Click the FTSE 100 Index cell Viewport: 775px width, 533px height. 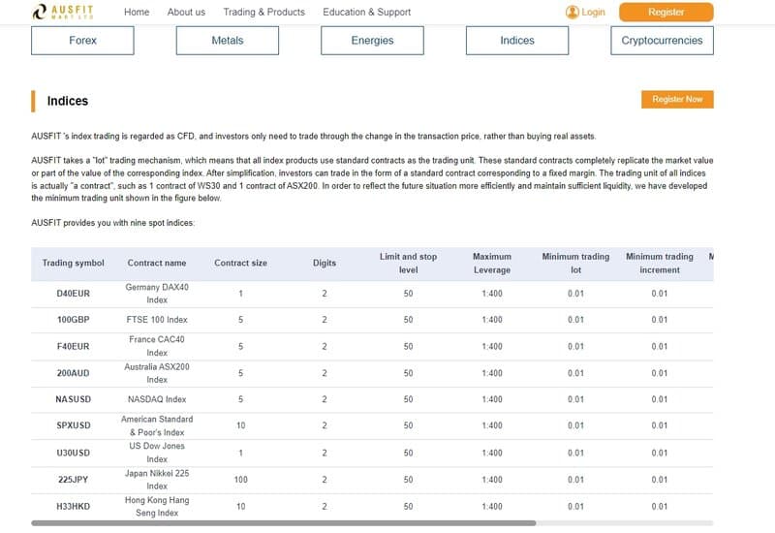click(157, 320)
